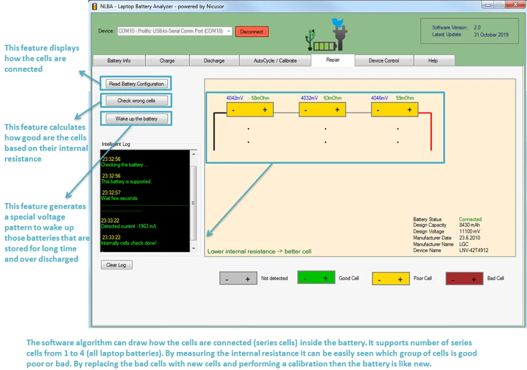Screen dimensions: 527x370
Task: Click the red Disconnect button
Action: point(252,32)
